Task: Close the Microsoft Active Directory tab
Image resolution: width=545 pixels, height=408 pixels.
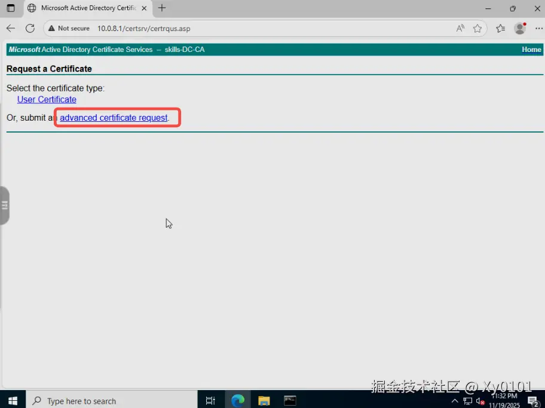Action: [x=144, y=8]
